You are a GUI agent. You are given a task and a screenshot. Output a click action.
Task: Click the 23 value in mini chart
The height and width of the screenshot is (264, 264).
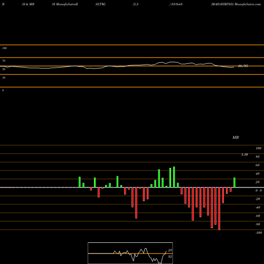coord(170,250)
